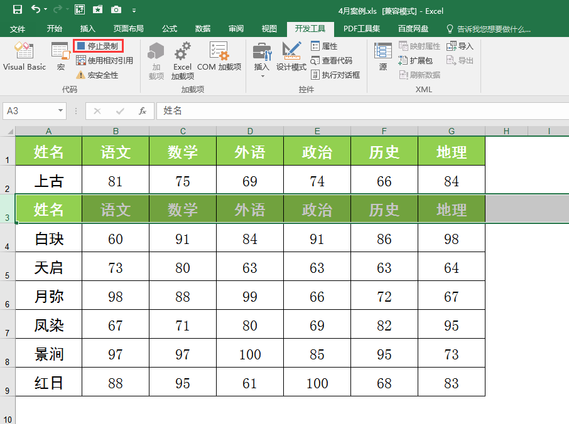Switch to the 开始 tab
Image resolution: width=569 pixels, height=424 pixels.
55,29
